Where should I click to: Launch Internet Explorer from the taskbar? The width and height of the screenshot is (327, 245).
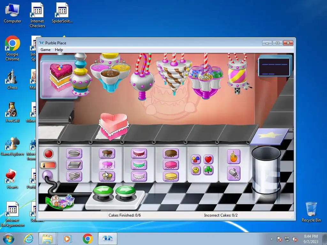tap(28, 239)
